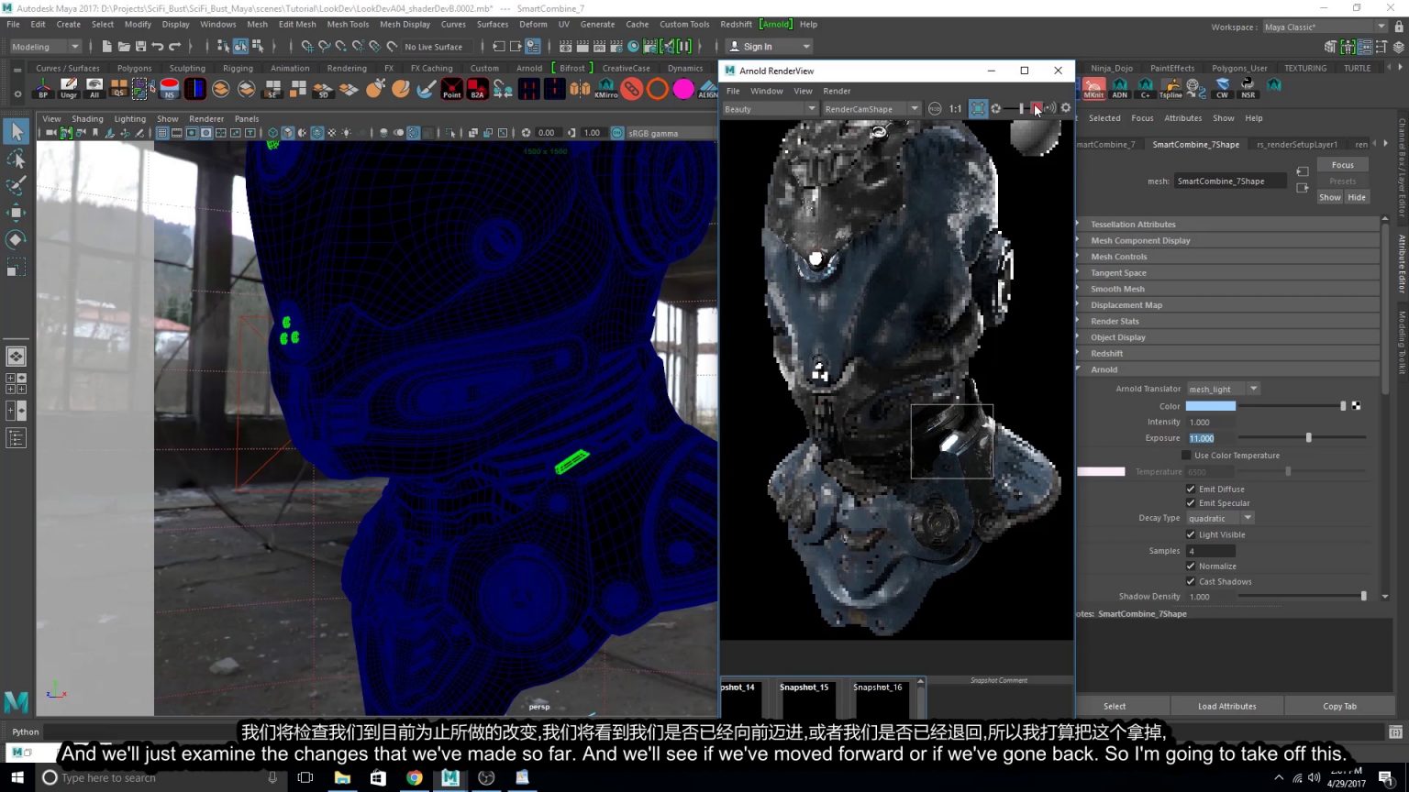Open the Beauty AOV dropdown
The width and height of the screenshot is (1409, 792).
pos(769,109)
